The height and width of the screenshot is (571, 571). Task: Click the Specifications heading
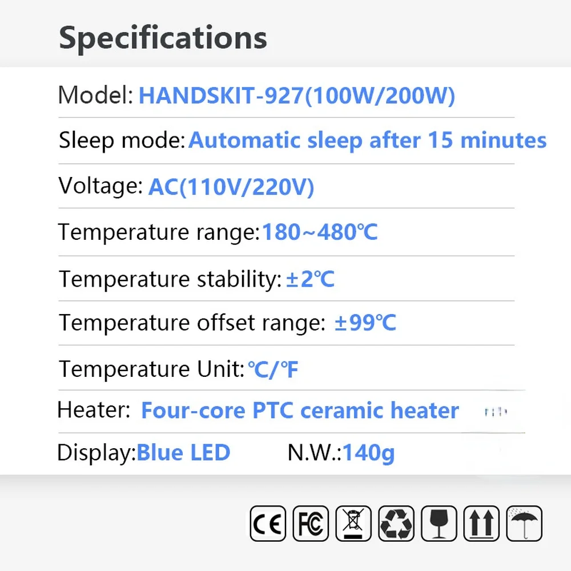(163, 38)
